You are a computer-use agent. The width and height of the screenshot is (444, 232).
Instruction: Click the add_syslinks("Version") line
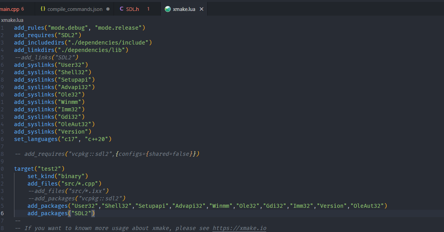click(53, 132)
